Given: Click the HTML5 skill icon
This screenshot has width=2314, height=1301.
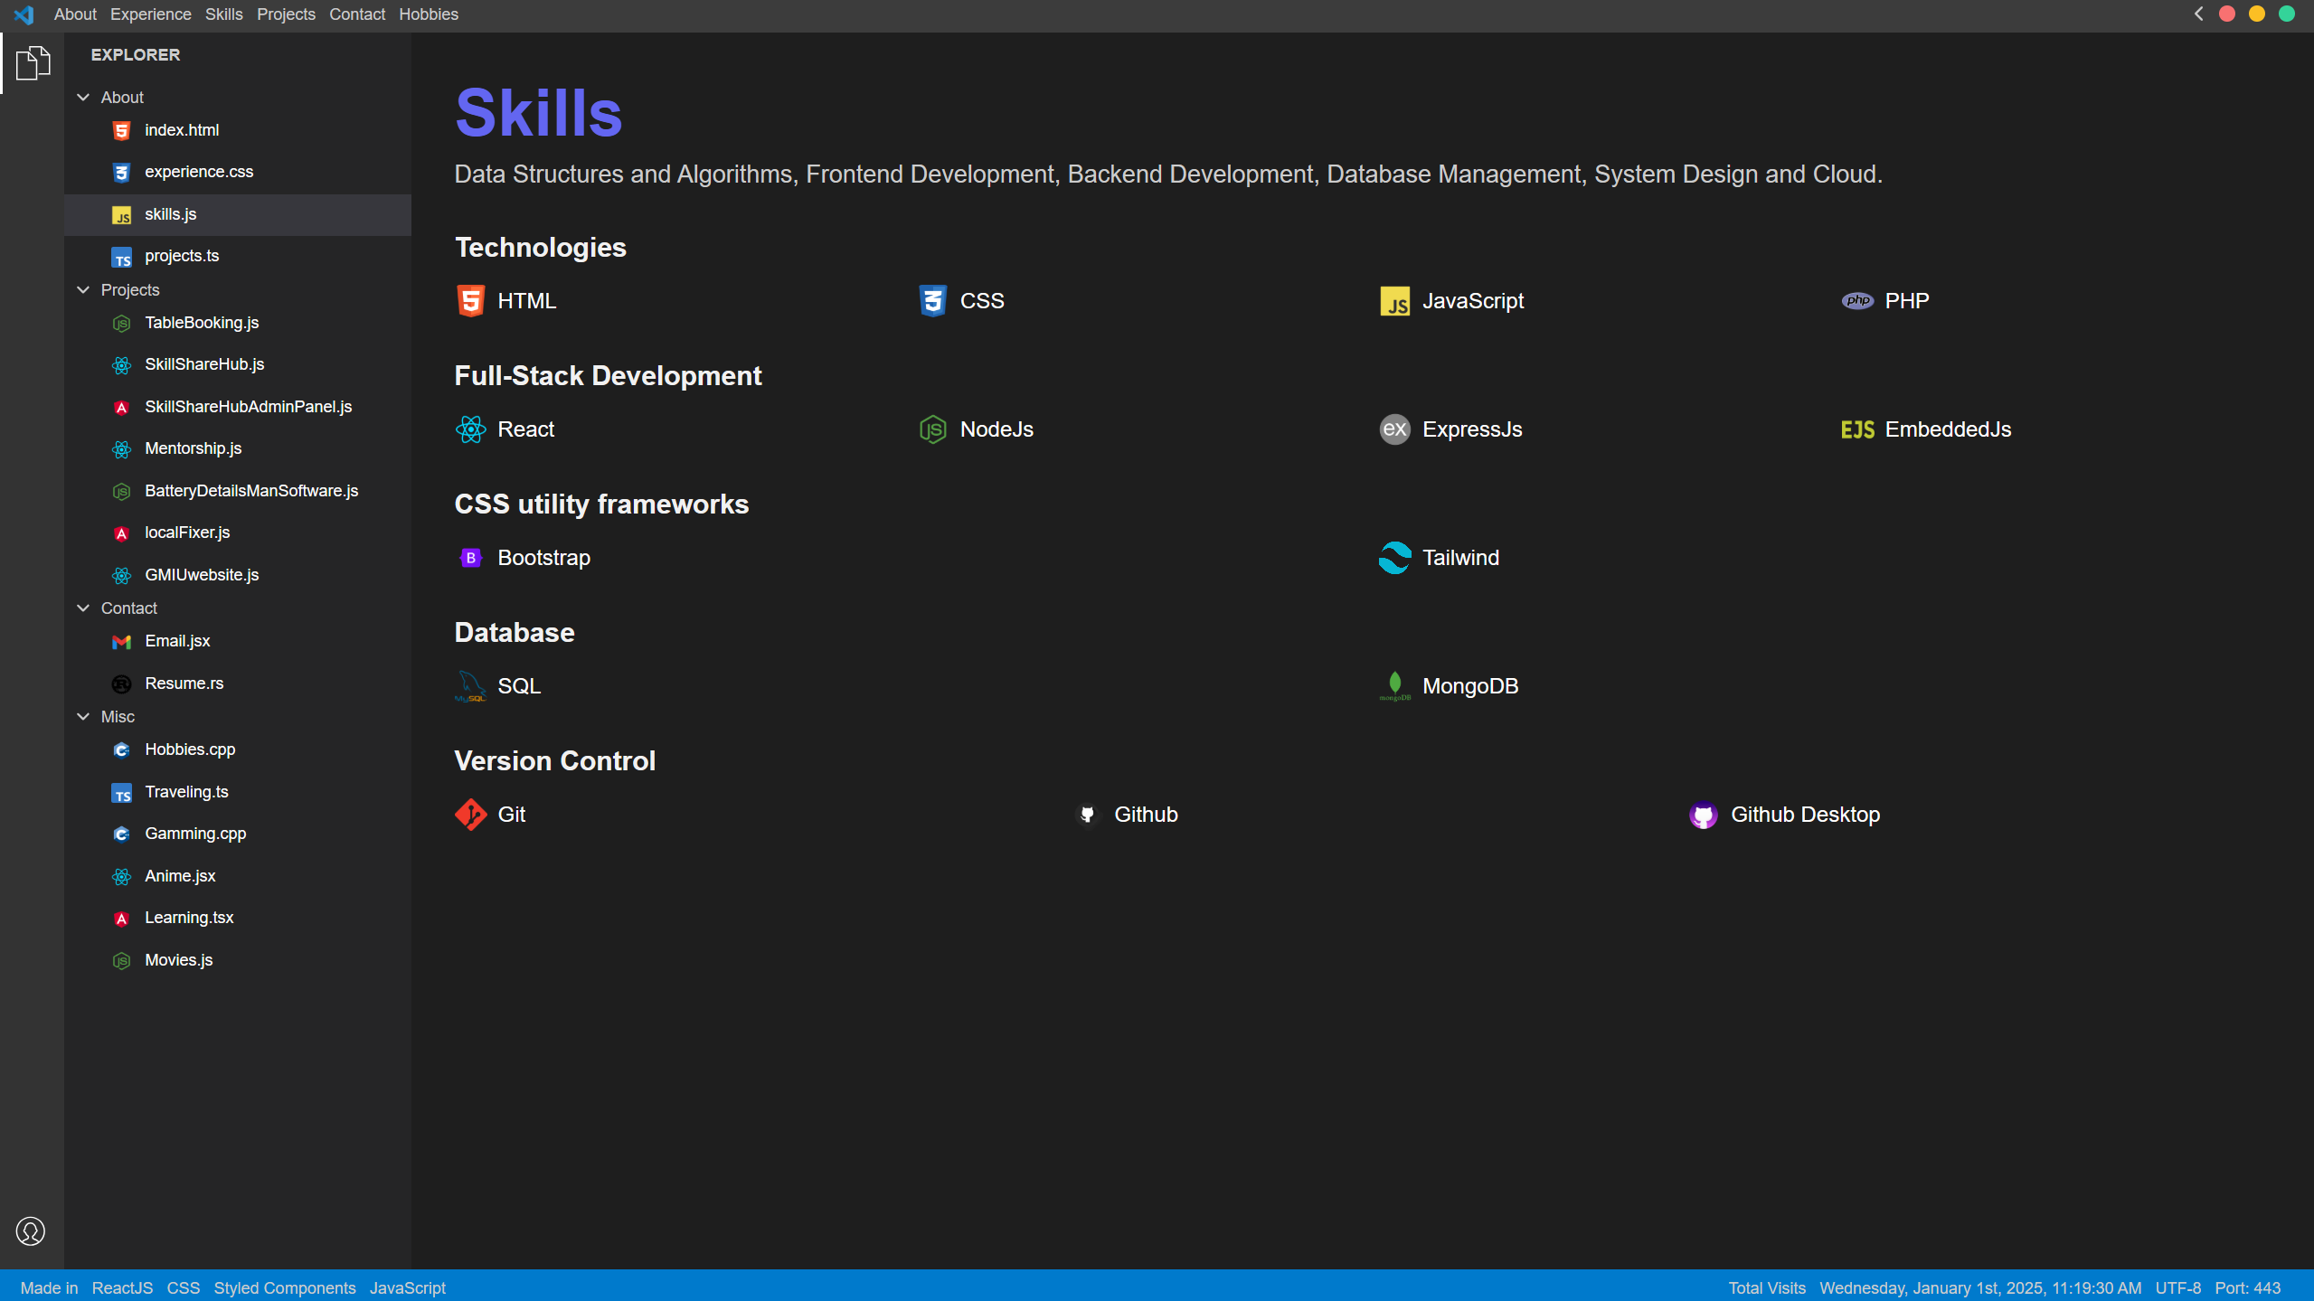Looking at the screenshot, I should 470,301.
